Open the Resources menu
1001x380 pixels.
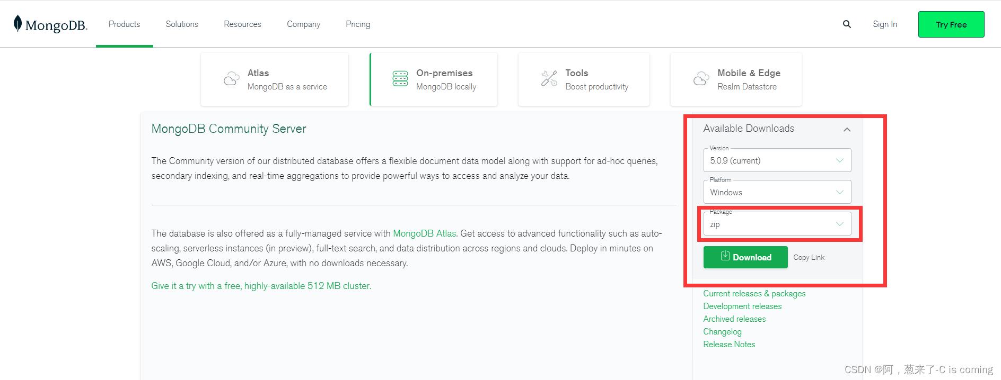[242, 24]
